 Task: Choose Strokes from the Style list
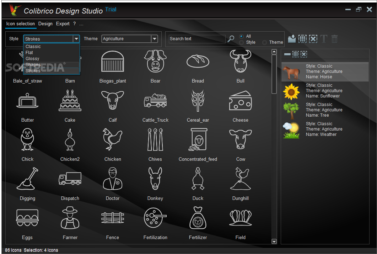[x=52, y=70]
